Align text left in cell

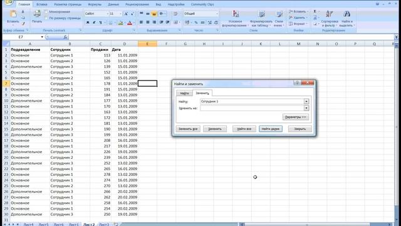pyautogui.click(x=141, y=23)
